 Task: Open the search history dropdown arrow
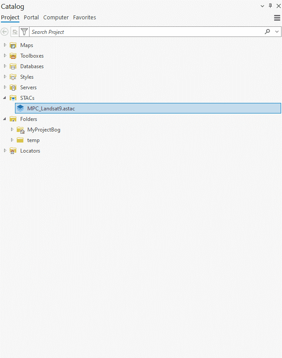277,32
